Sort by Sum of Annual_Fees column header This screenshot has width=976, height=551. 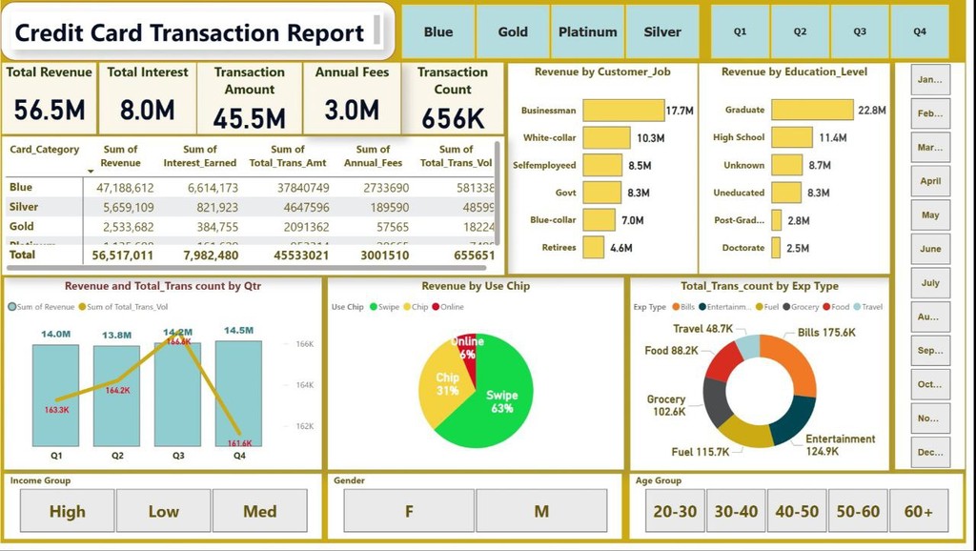coord(373,155)
